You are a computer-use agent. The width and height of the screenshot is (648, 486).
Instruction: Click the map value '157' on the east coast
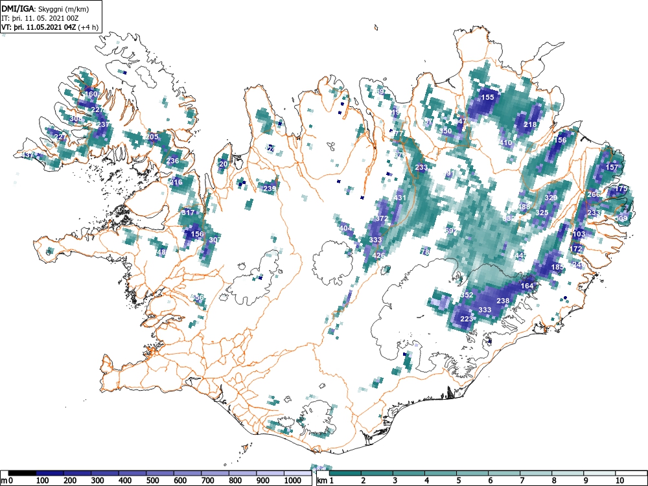(x=612, y=167)
